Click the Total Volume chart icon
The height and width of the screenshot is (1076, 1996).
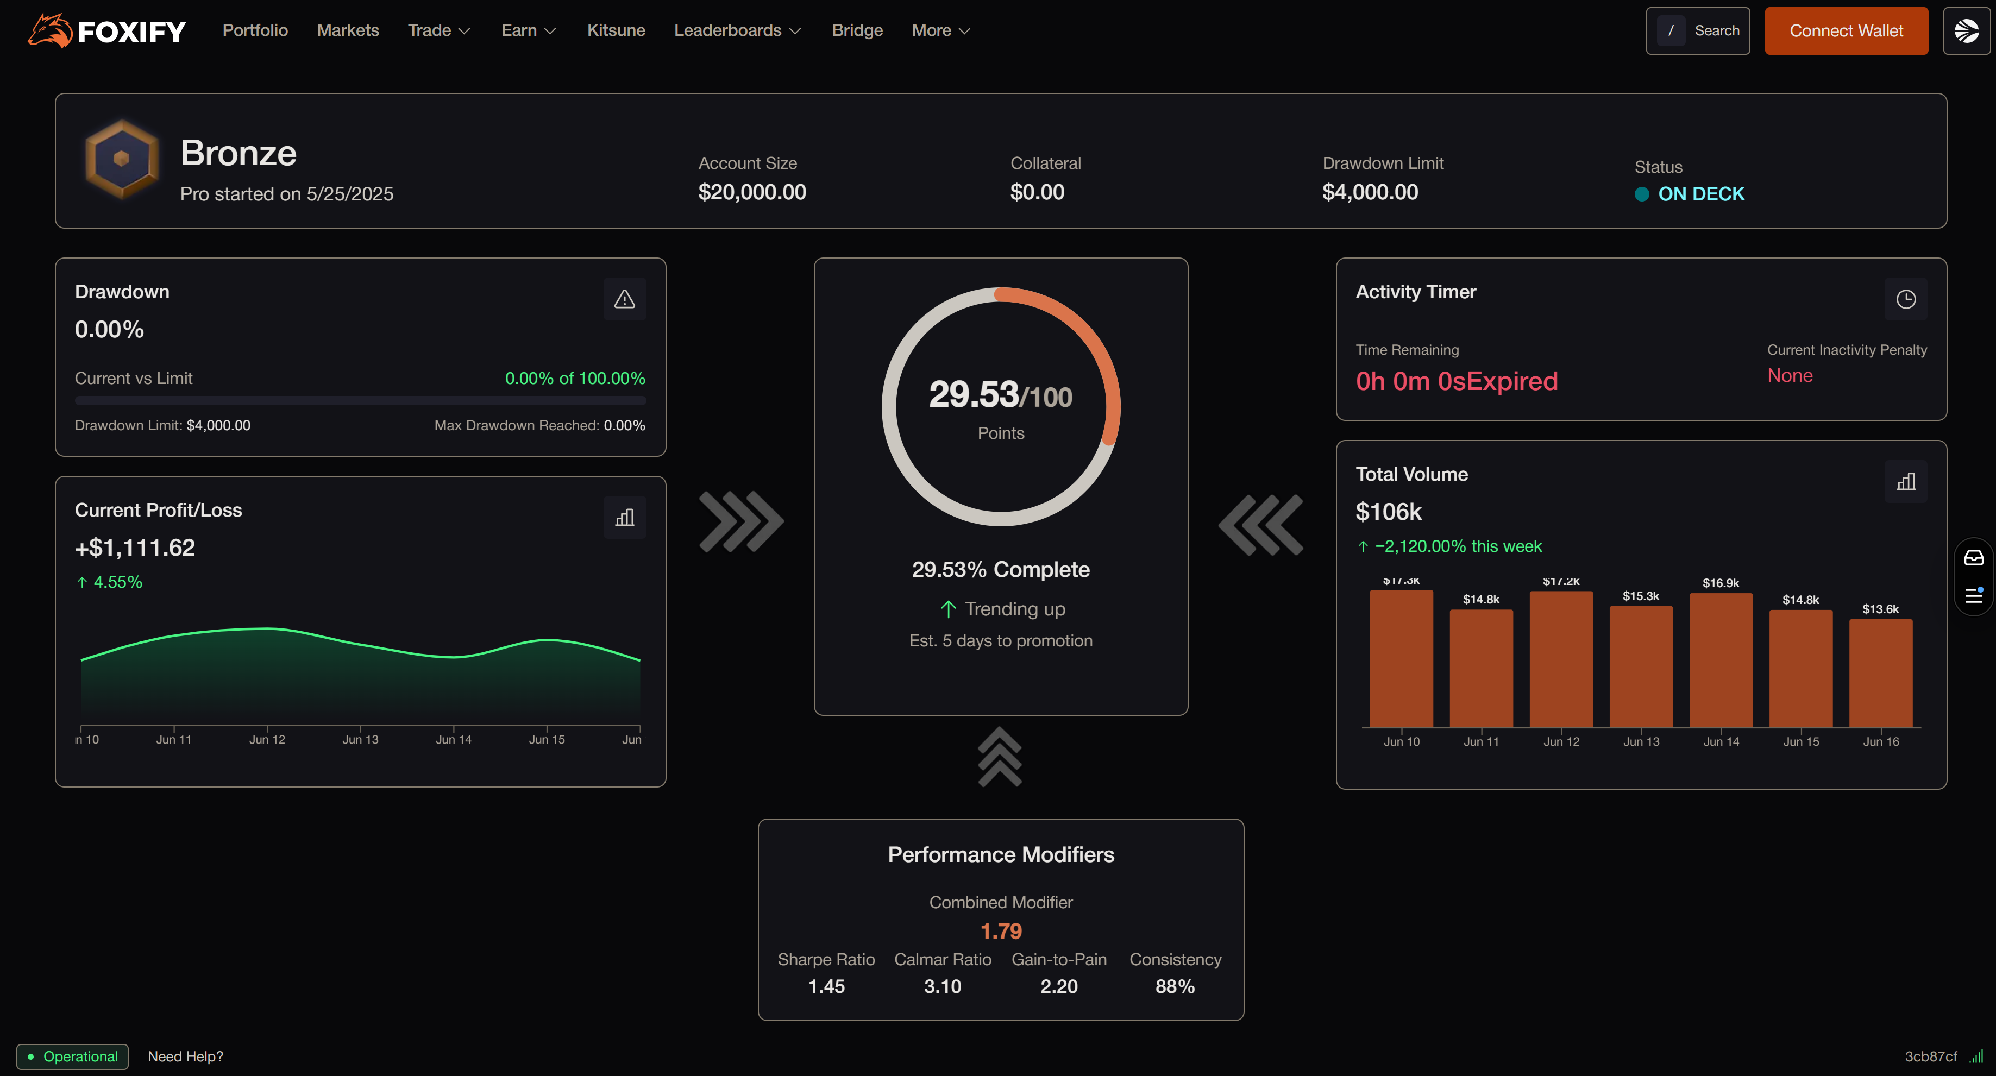click(x=1905, y=482)
